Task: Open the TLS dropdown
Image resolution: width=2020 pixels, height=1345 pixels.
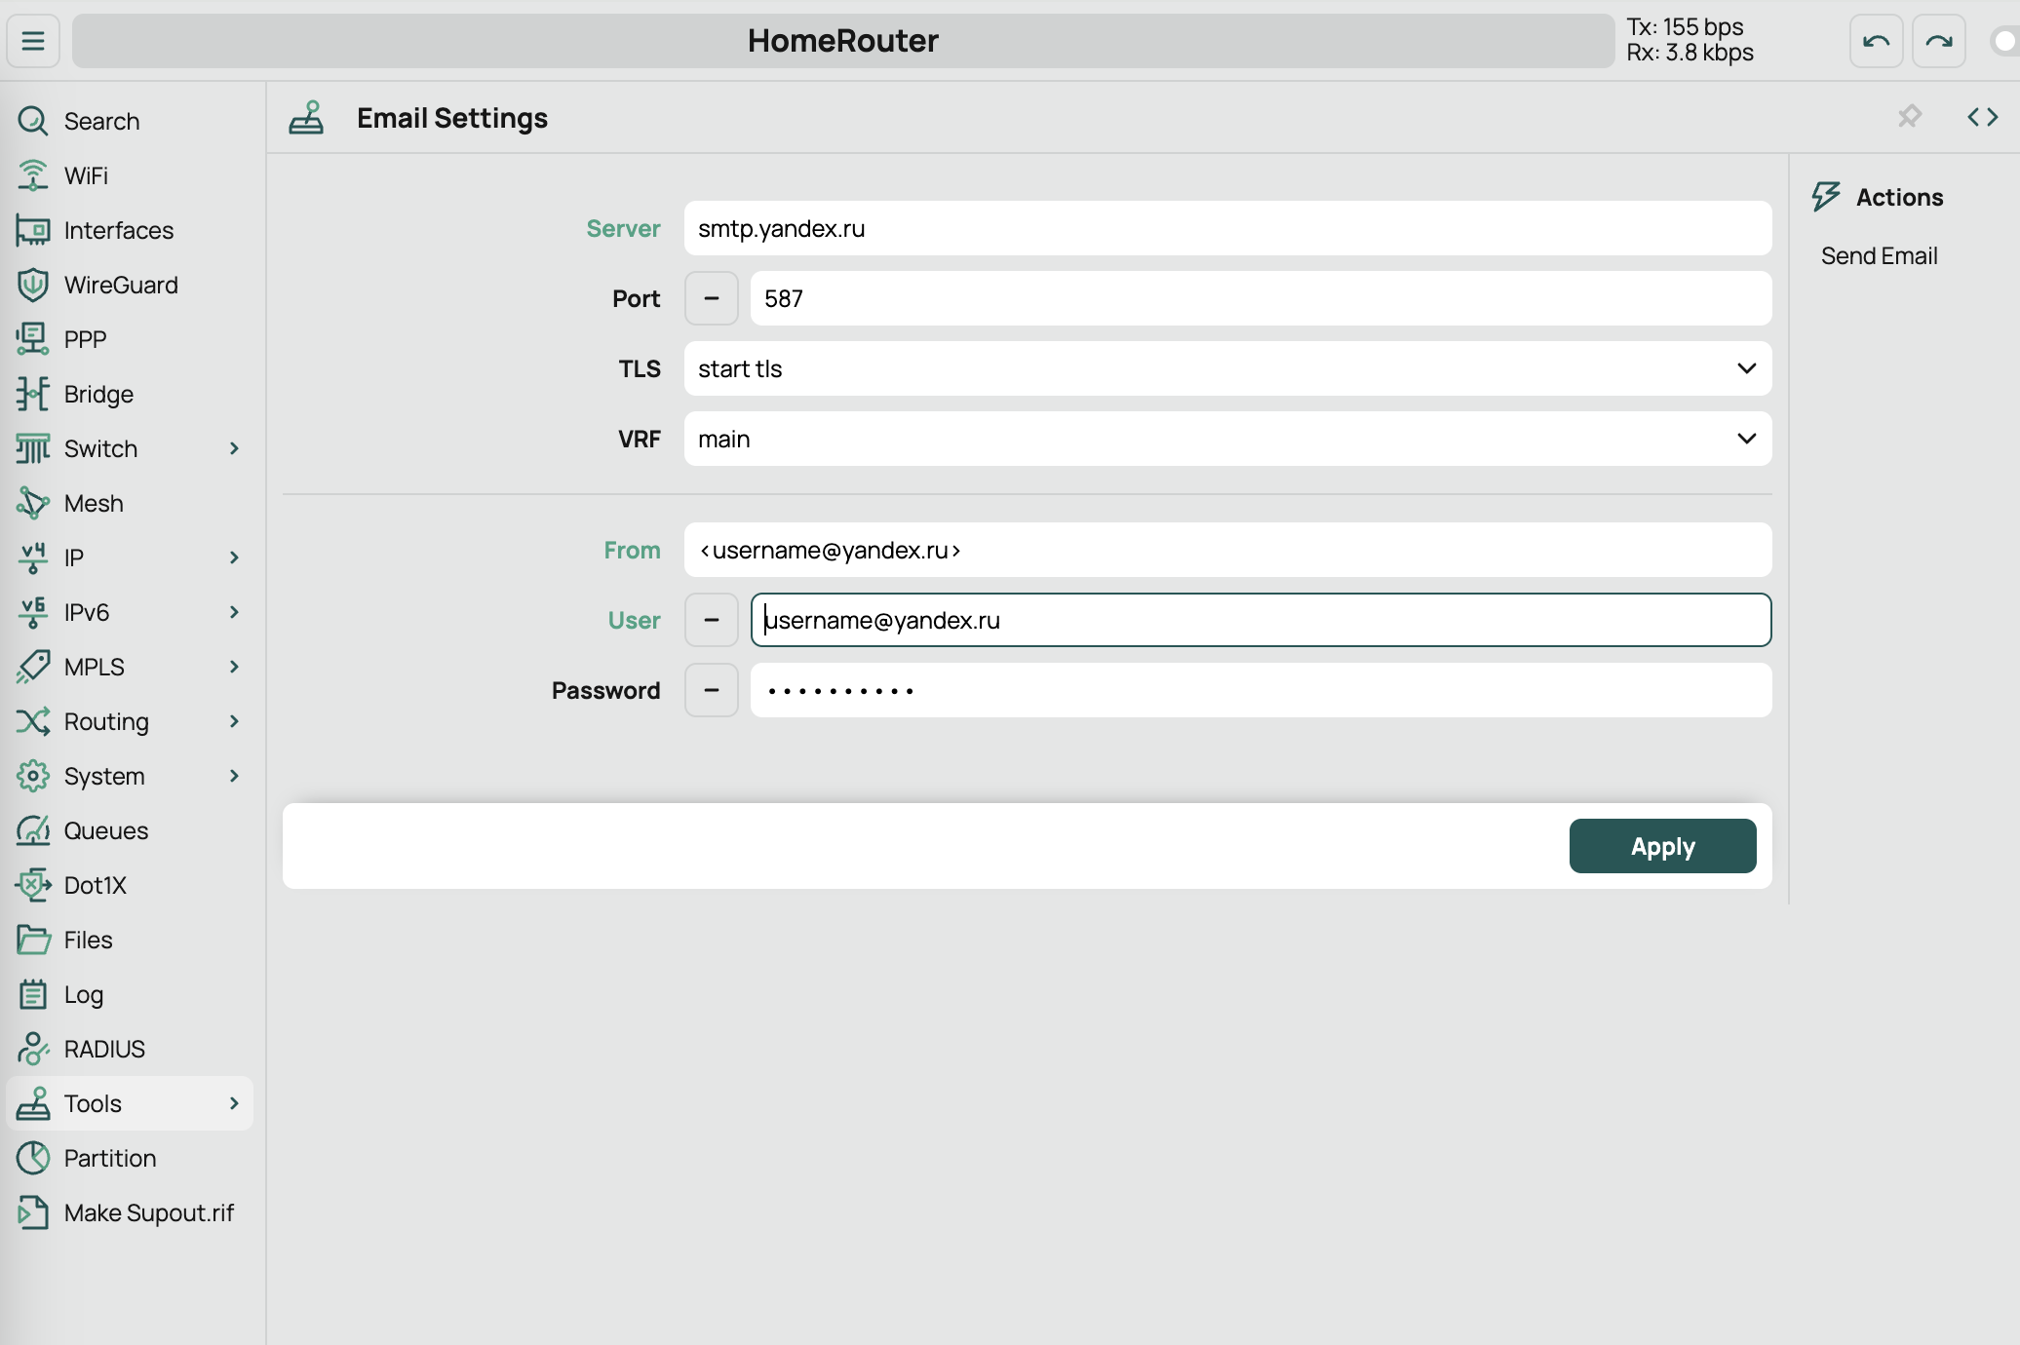Action: pyautogui.click(x=1226, y=368)
